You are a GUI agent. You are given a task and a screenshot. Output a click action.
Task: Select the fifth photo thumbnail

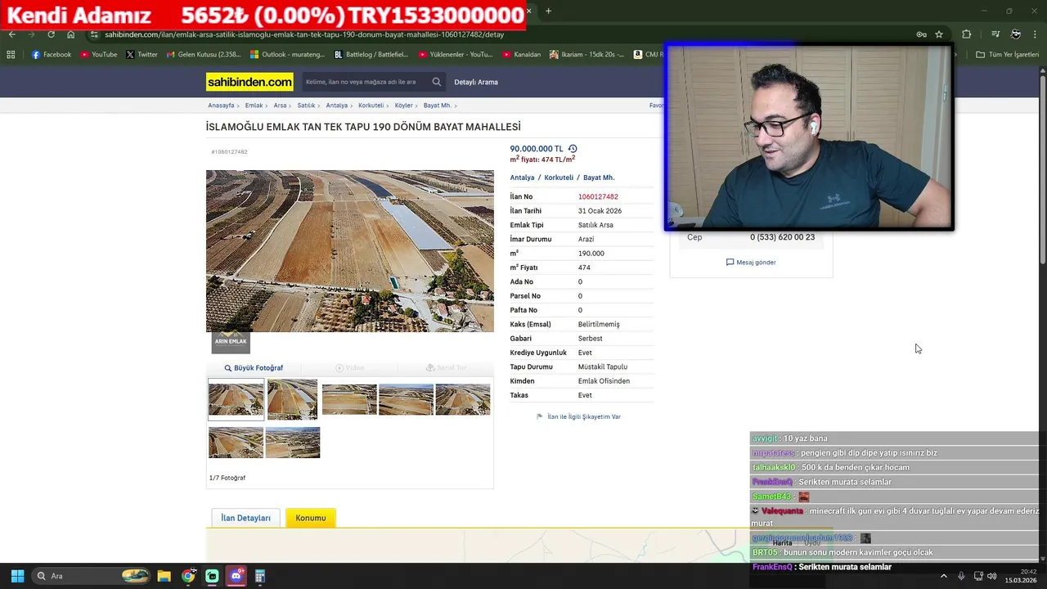tap(463, 399)
